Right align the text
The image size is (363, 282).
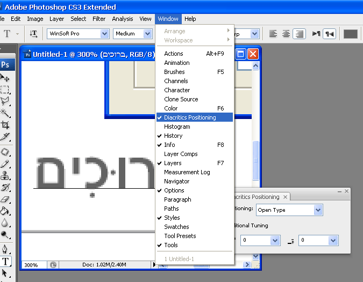(300, 34)
